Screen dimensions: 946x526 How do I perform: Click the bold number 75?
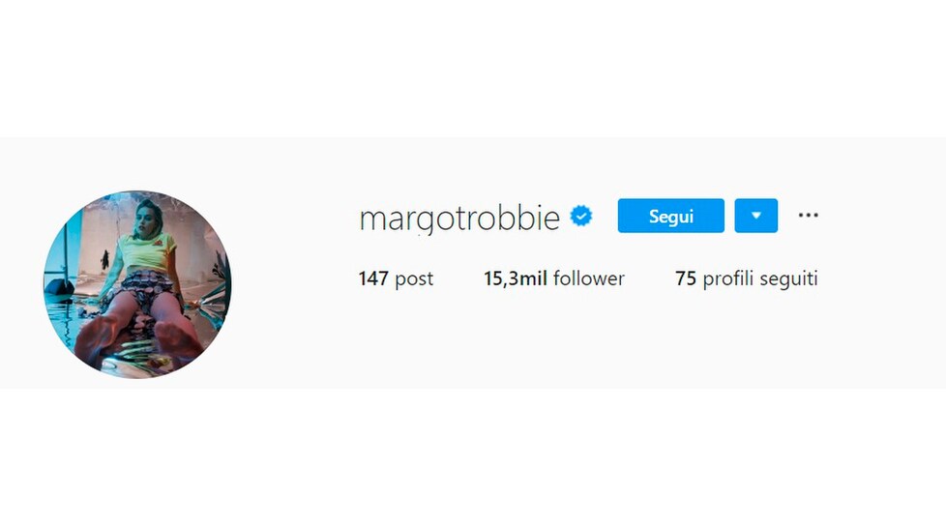pos(686,278)
